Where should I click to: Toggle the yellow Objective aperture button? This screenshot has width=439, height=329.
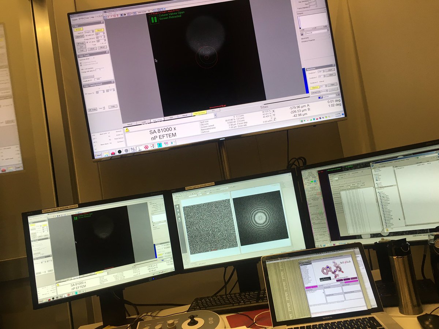[315, 87]
